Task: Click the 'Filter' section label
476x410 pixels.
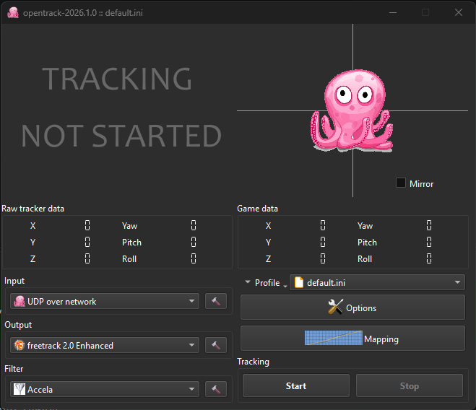Action: 14,369
